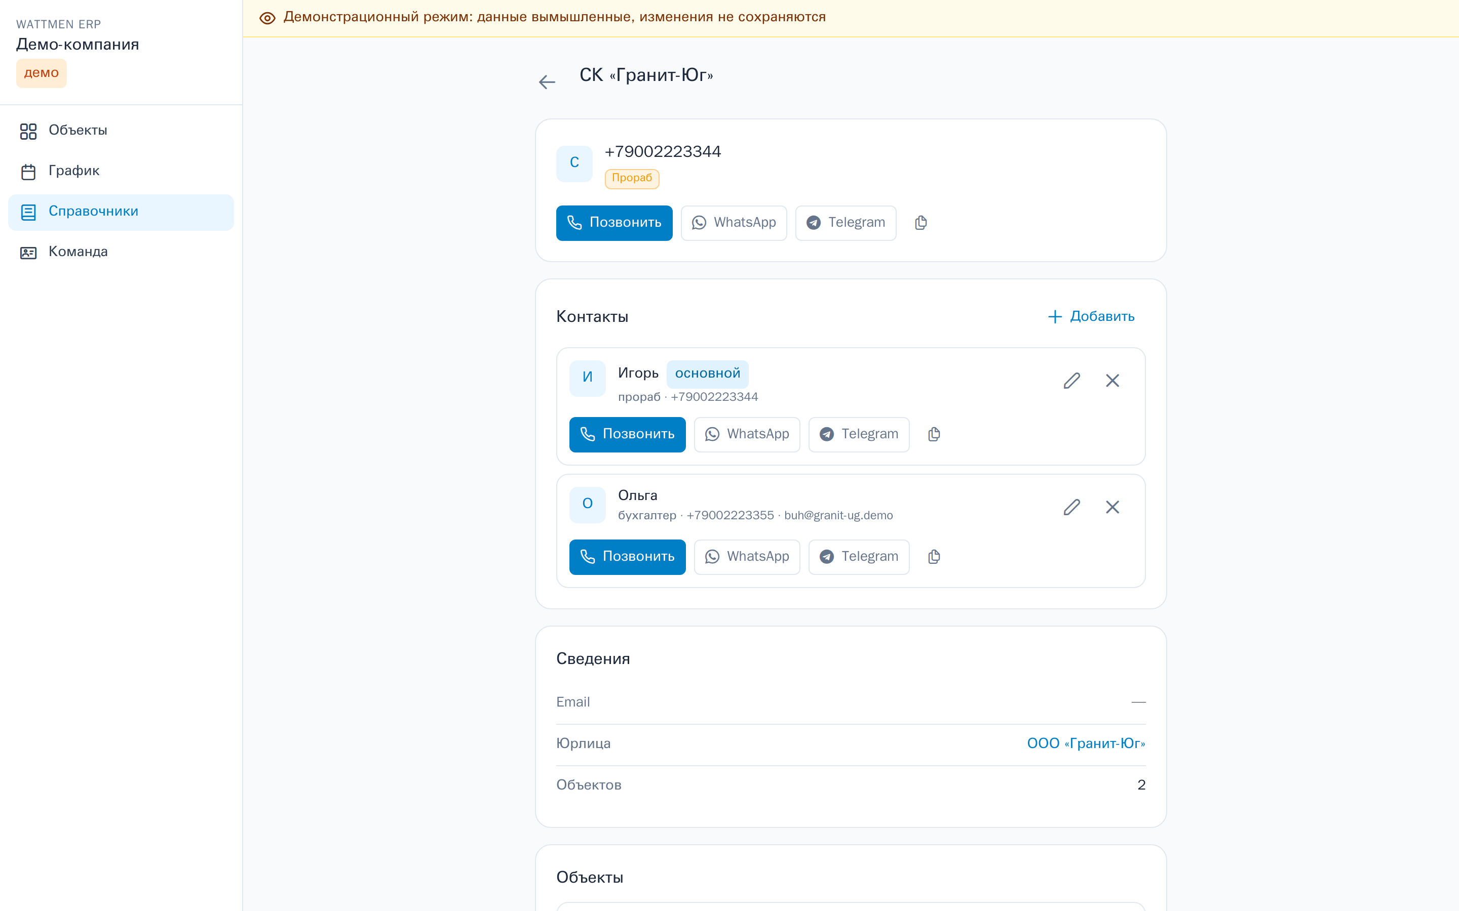Click the Демо-компания company name
1459x911 pixels.
click(x=77, y=45)
